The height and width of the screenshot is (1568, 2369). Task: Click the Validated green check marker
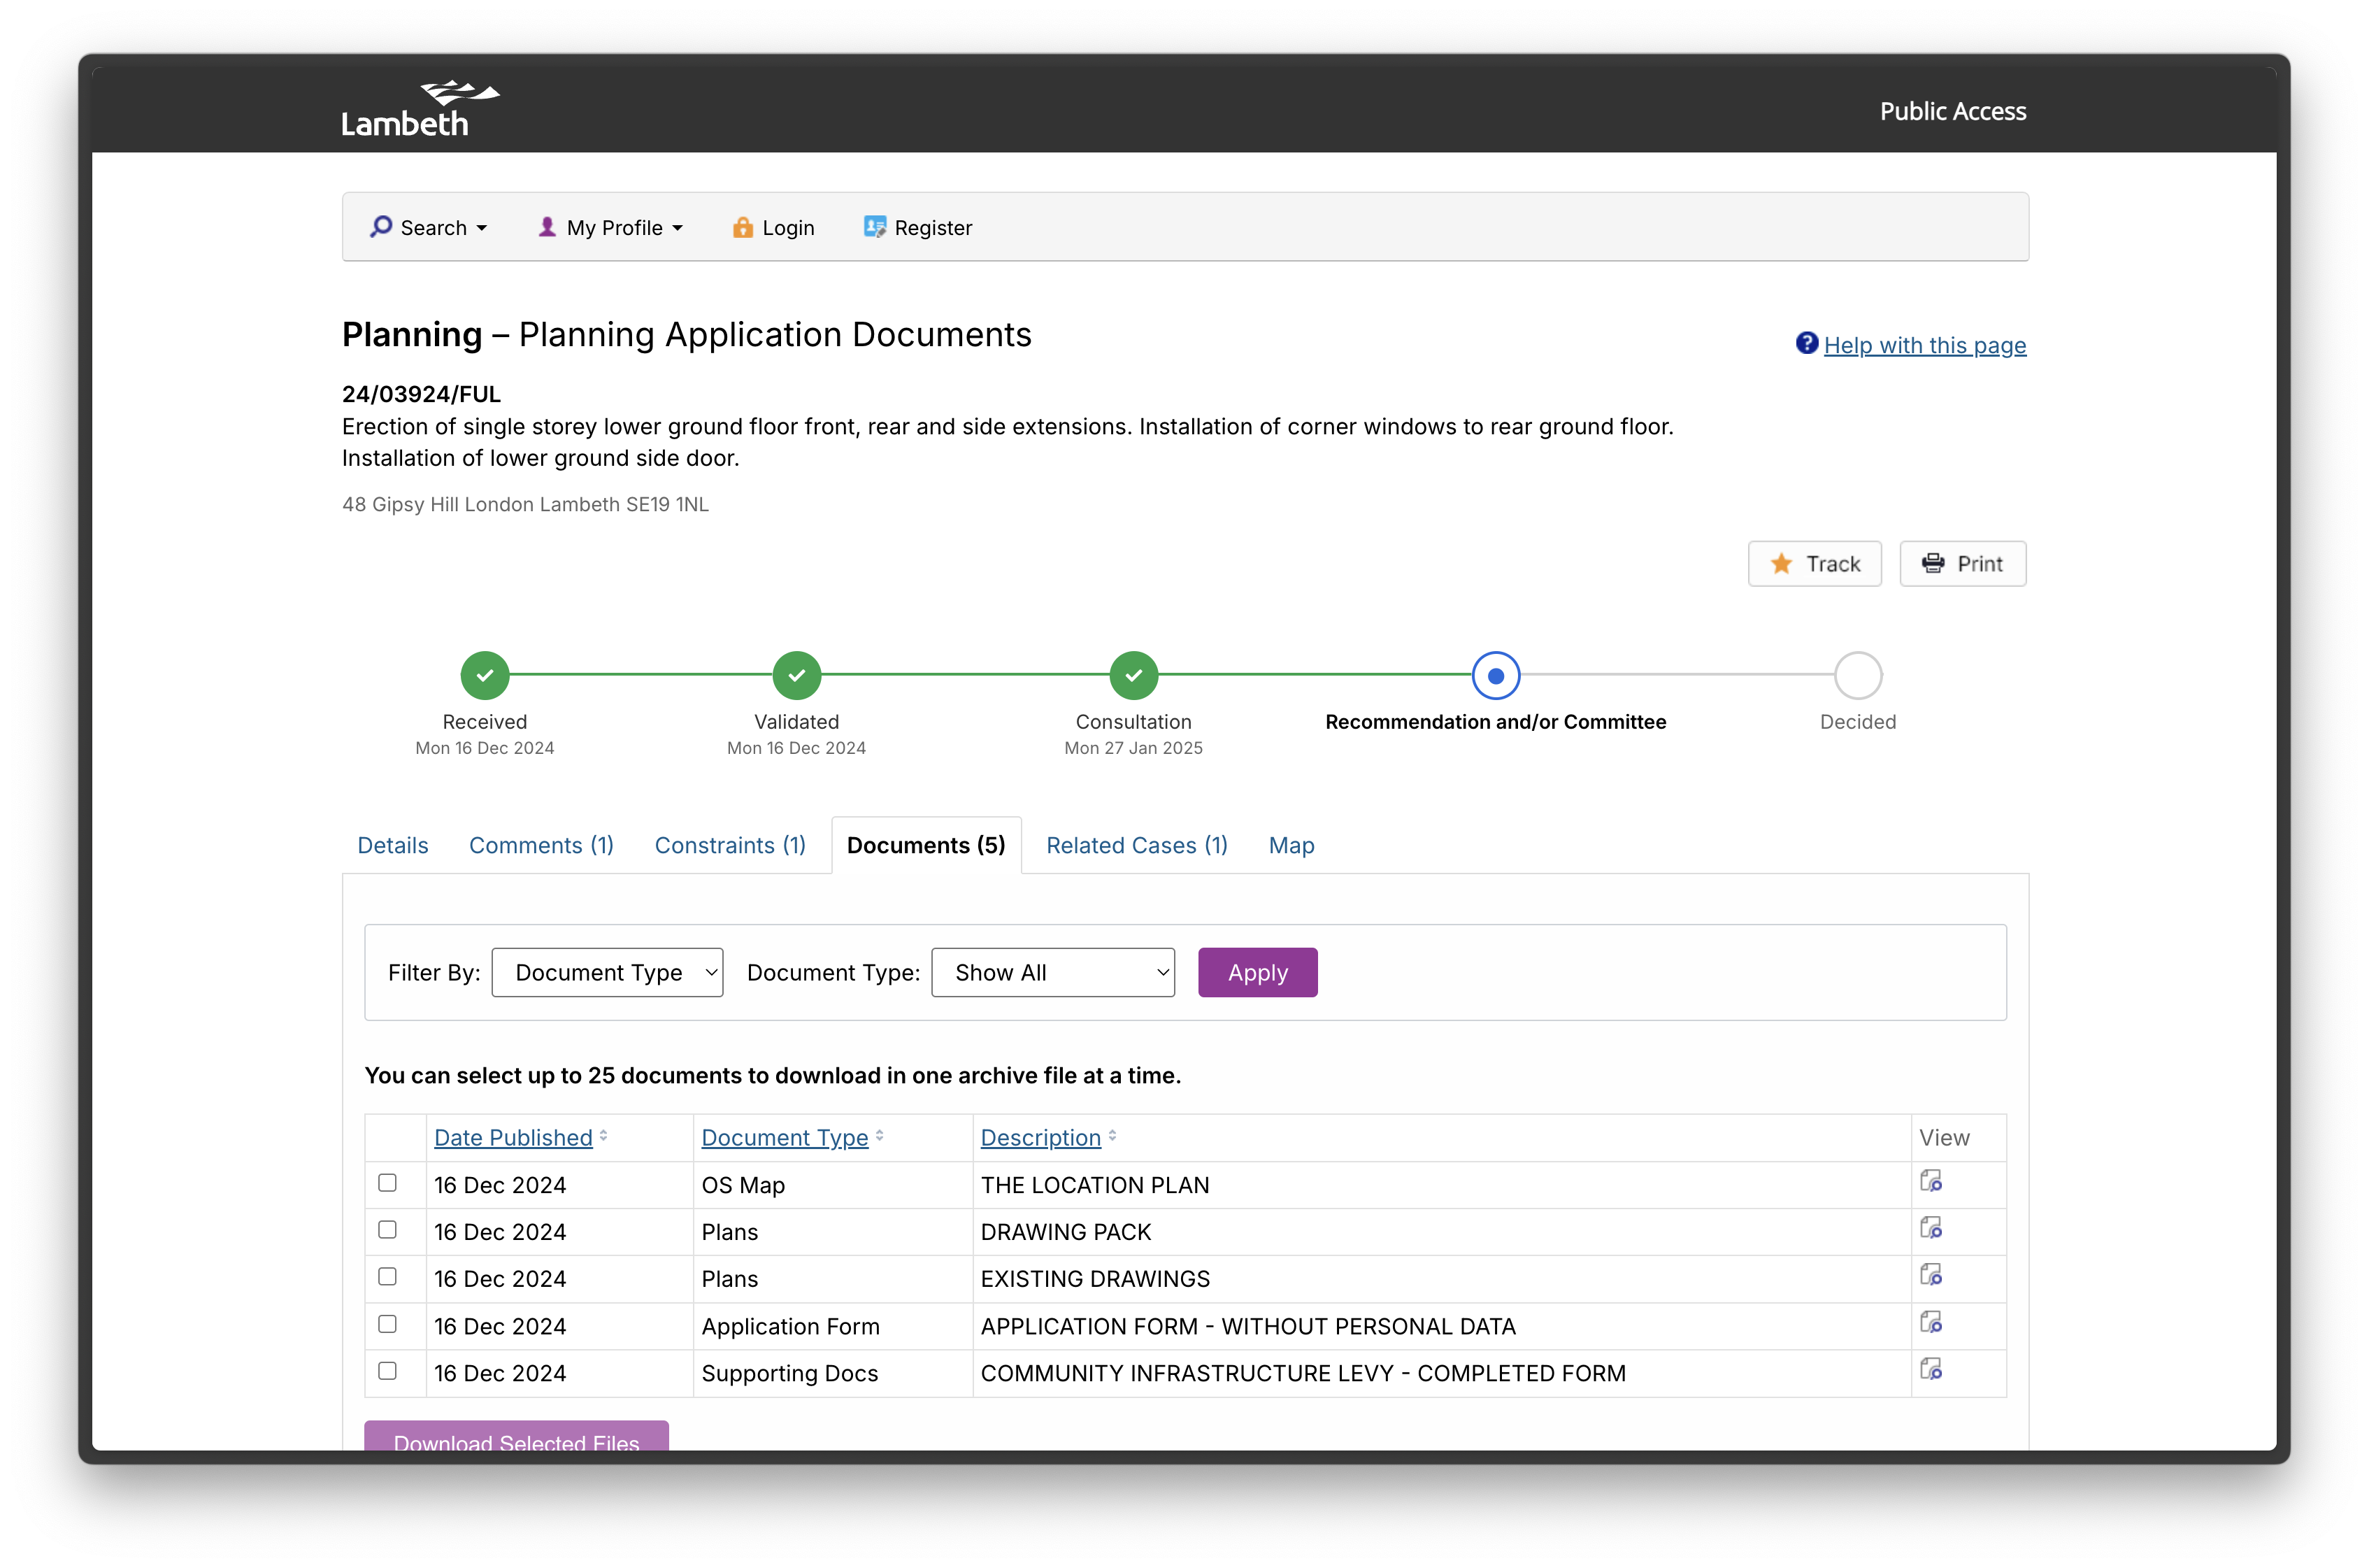click(796, 676)
